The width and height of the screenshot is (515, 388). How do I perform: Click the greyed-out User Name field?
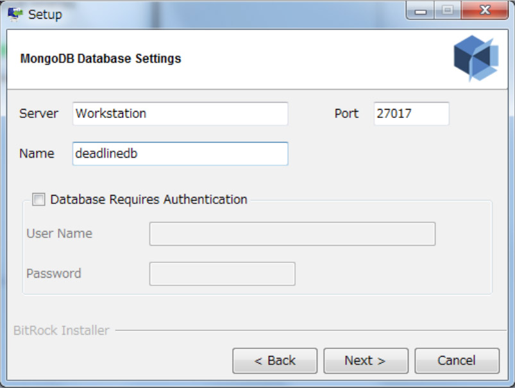tap(292, 234)
